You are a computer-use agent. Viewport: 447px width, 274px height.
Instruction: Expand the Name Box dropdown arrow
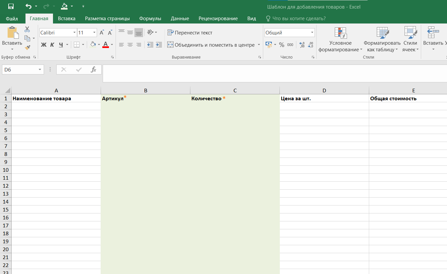40,70
